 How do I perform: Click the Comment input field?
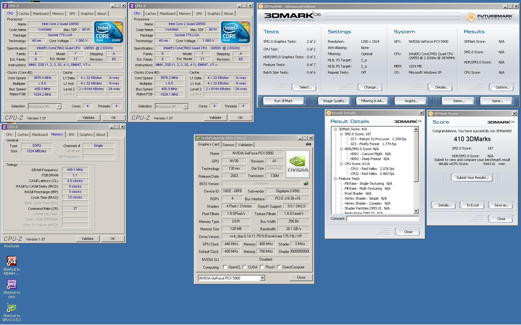(x=382, y=219)
